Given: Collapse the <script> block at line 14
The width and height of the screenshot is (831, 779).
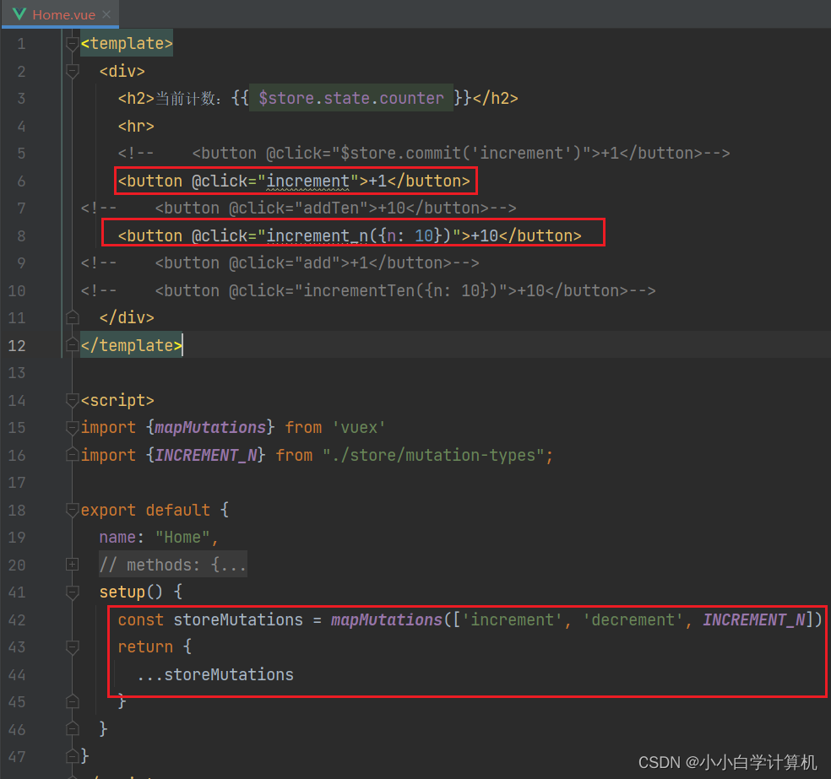Looking at the screenshot, I should [73, 400].
